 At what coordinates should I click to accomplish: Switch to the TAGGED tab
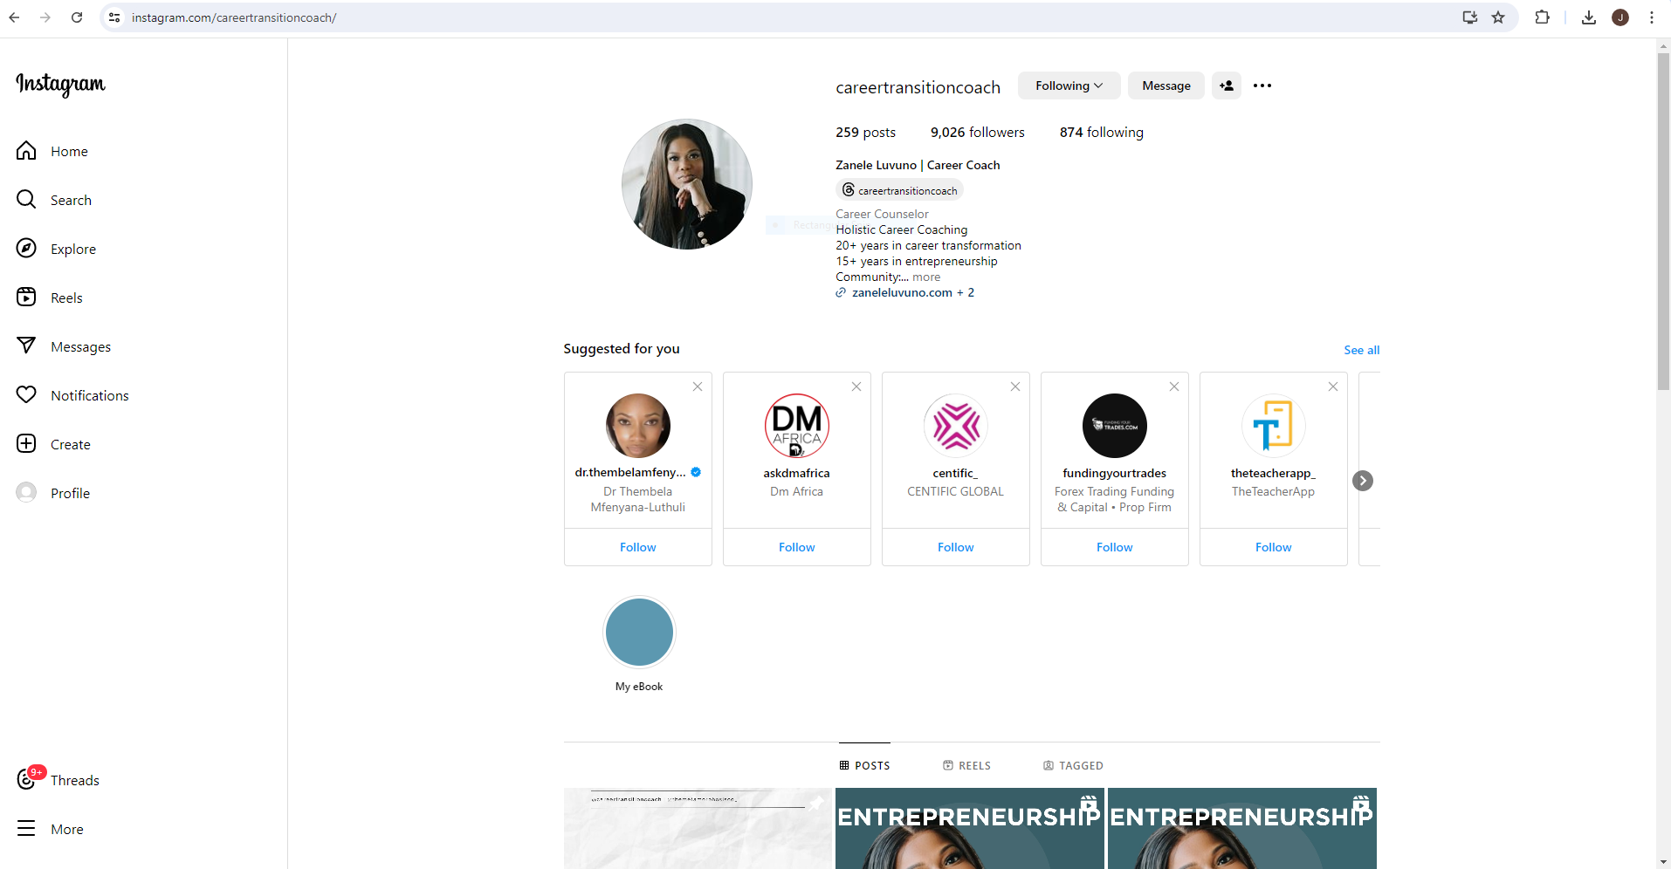tap(1073, 765)
